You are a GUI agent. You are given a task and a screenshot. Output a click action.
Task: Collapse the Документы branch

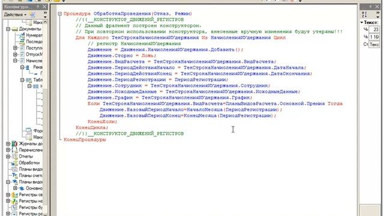(8, 29)
